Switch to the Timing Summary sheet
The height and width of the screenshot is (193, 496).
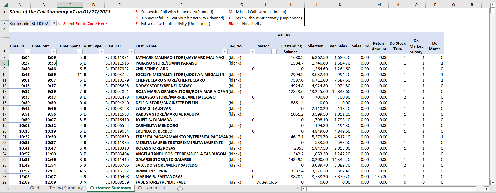(66, 188)
